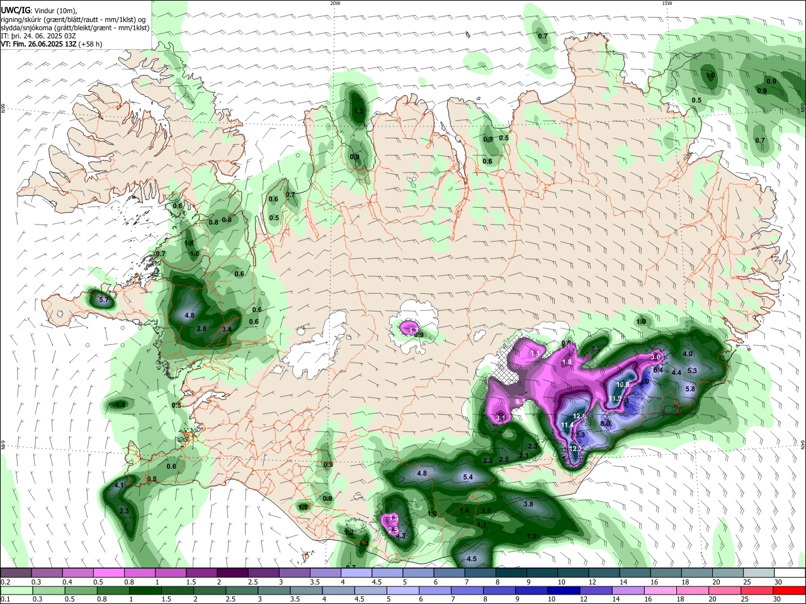The width and height of the screenshot is (806, 604).
Task: Click the 2.5 label on the upper color scale
Action: coord(253,582)
